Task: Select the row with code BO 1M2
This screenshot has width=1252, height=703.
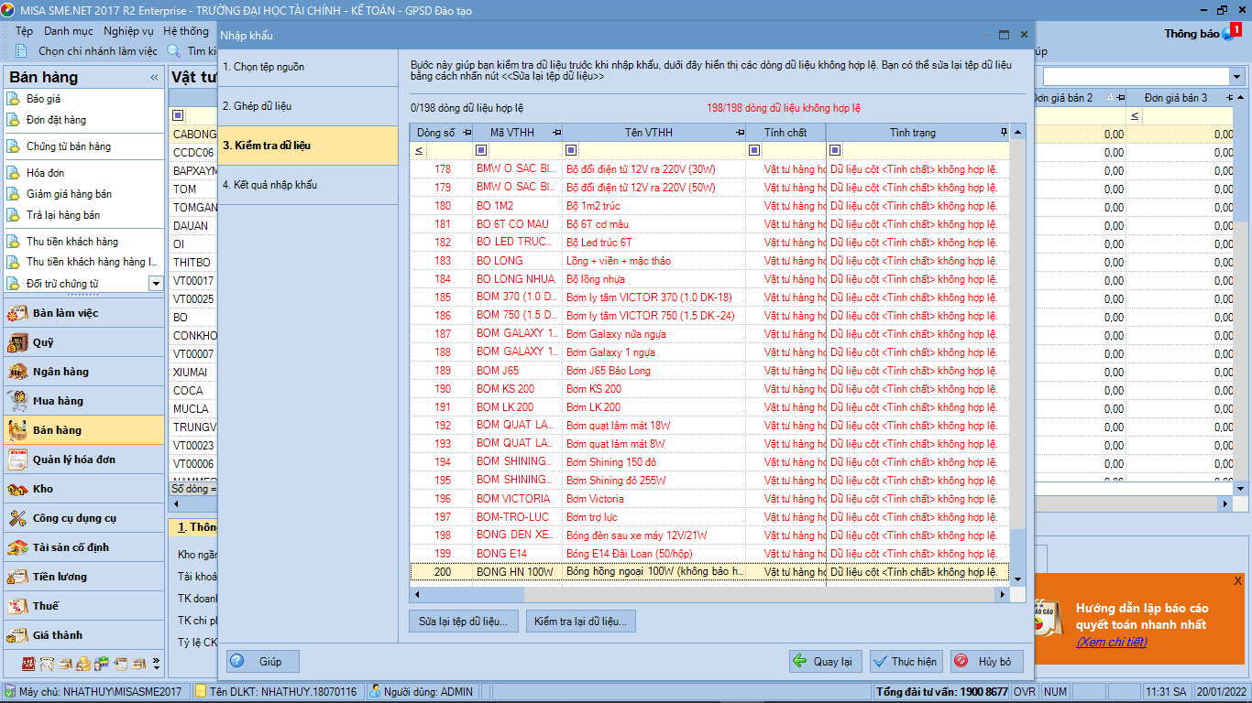Action: (x=709, y=206)
